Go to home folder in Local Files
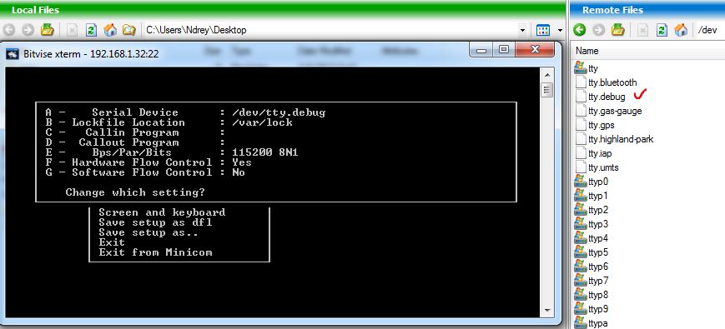 click(x=110, y=30)
